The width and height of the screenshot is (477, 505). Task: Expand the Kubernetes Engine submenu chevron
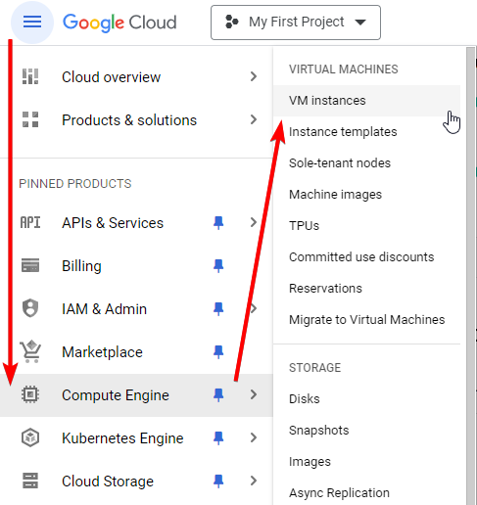coord(254,437)
